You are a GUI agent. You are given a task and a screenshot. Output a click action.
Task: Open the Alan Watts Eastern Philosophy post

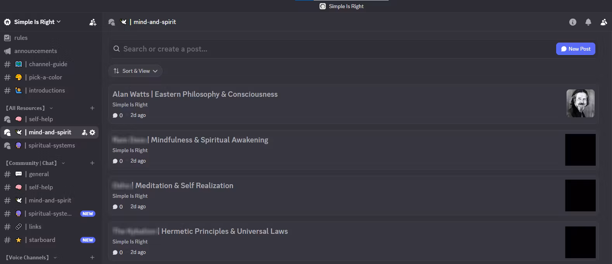pos(195,94)
